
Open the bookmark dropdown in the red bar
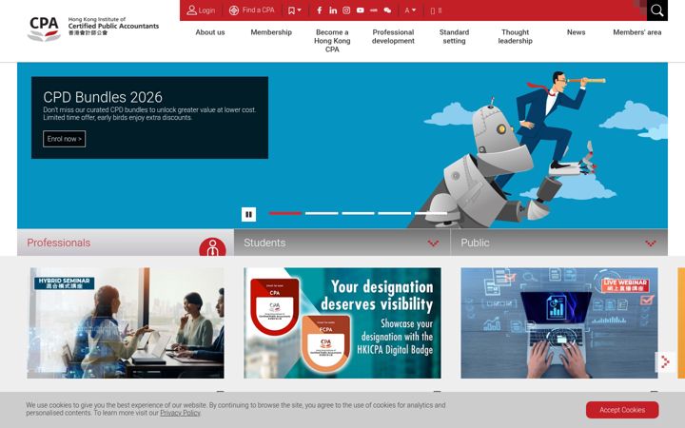(x=294, y=10)
